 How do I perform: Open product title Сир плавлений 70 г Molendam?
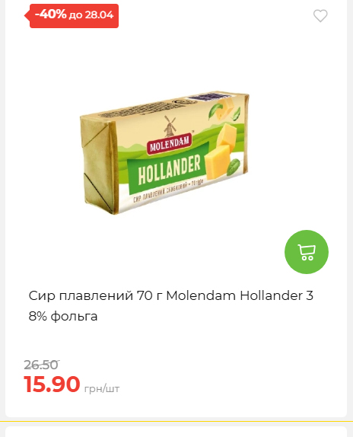[x=171, y=306]
